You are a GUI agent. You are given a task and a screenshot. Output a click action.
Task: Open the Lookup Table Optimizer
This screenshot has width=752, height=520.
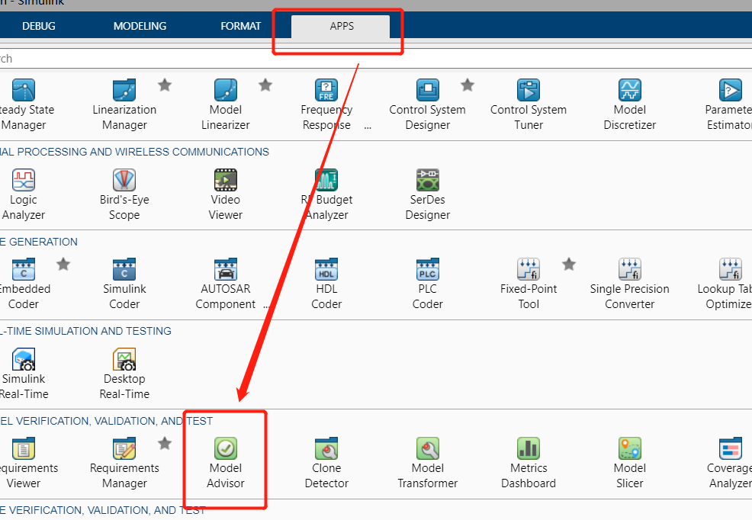pyautogui.click(x=727, y=283)
